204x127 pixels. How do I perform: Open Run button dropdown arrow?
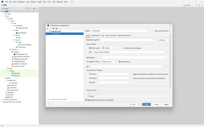(139, 104)
